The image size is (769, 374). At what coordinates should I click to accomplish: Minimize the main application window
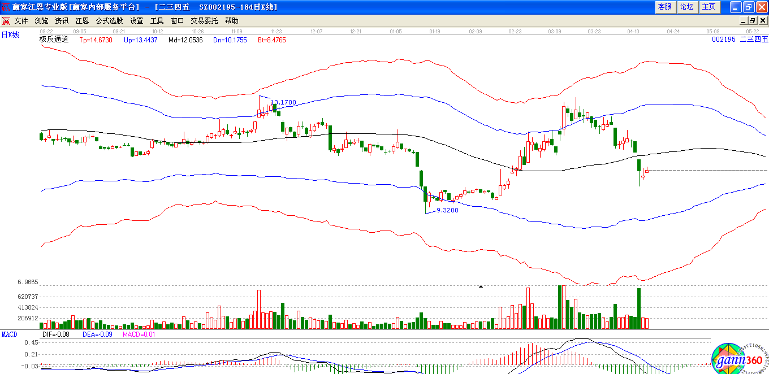pos(735,7)
